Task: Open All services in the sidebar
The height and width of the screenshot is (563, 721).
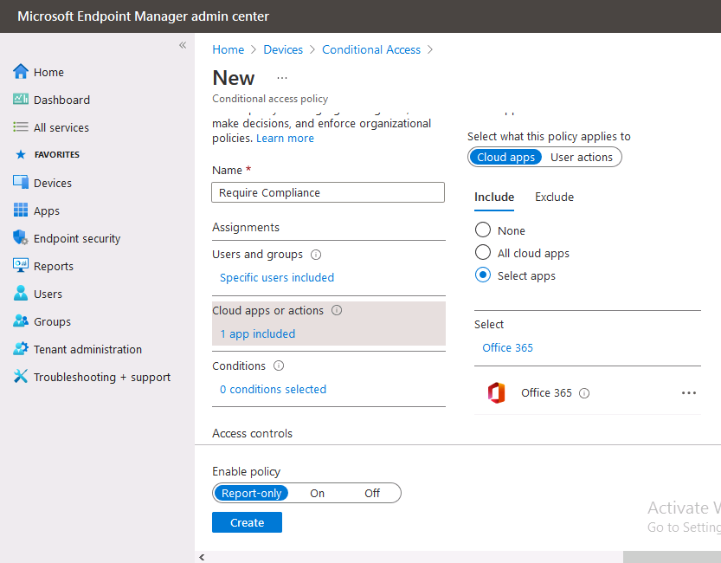Action: 61,127
